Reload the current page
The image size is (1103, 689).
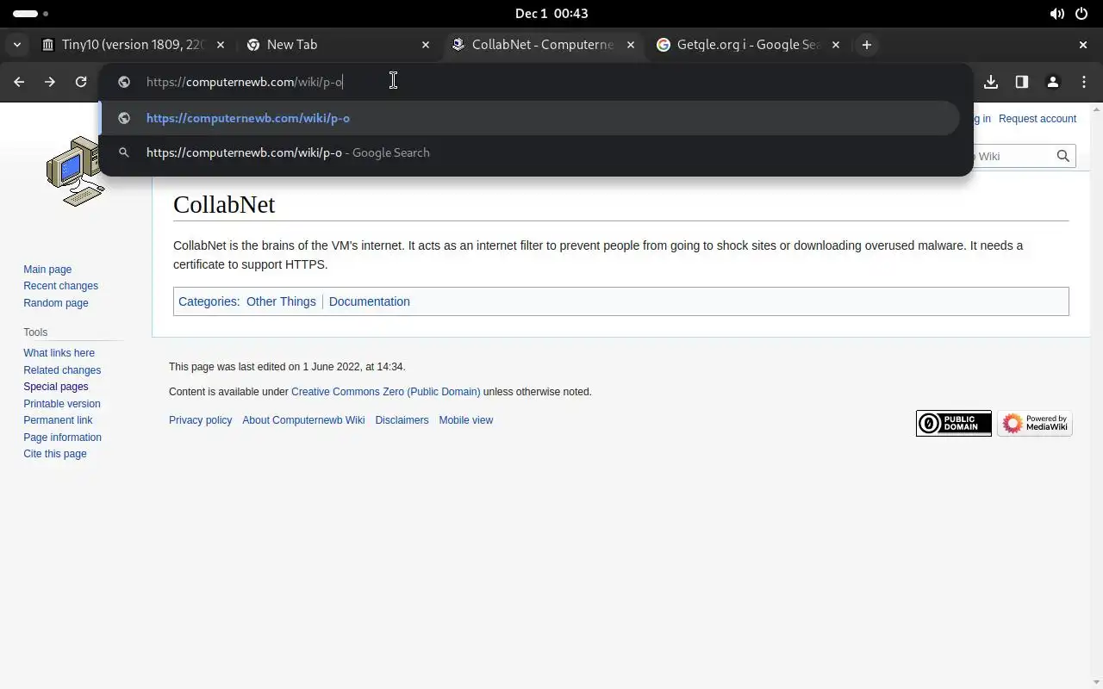81,82
